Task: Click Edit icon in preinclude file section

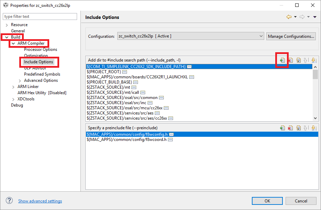Action: click(298, 128)
